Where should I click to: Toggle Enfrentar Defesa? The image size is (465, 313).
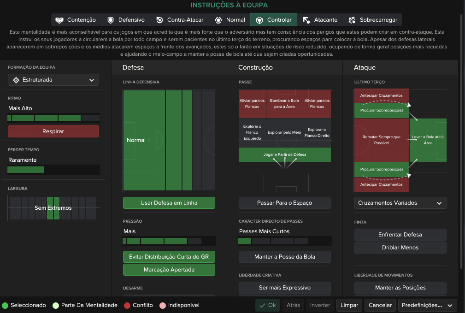tap(400, 235)
